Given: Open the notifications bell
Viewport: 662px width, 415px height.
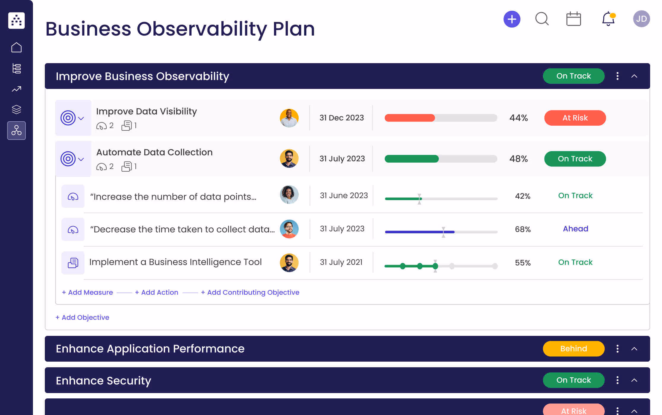Looking at the screenshot, I should tap(608, 19).
